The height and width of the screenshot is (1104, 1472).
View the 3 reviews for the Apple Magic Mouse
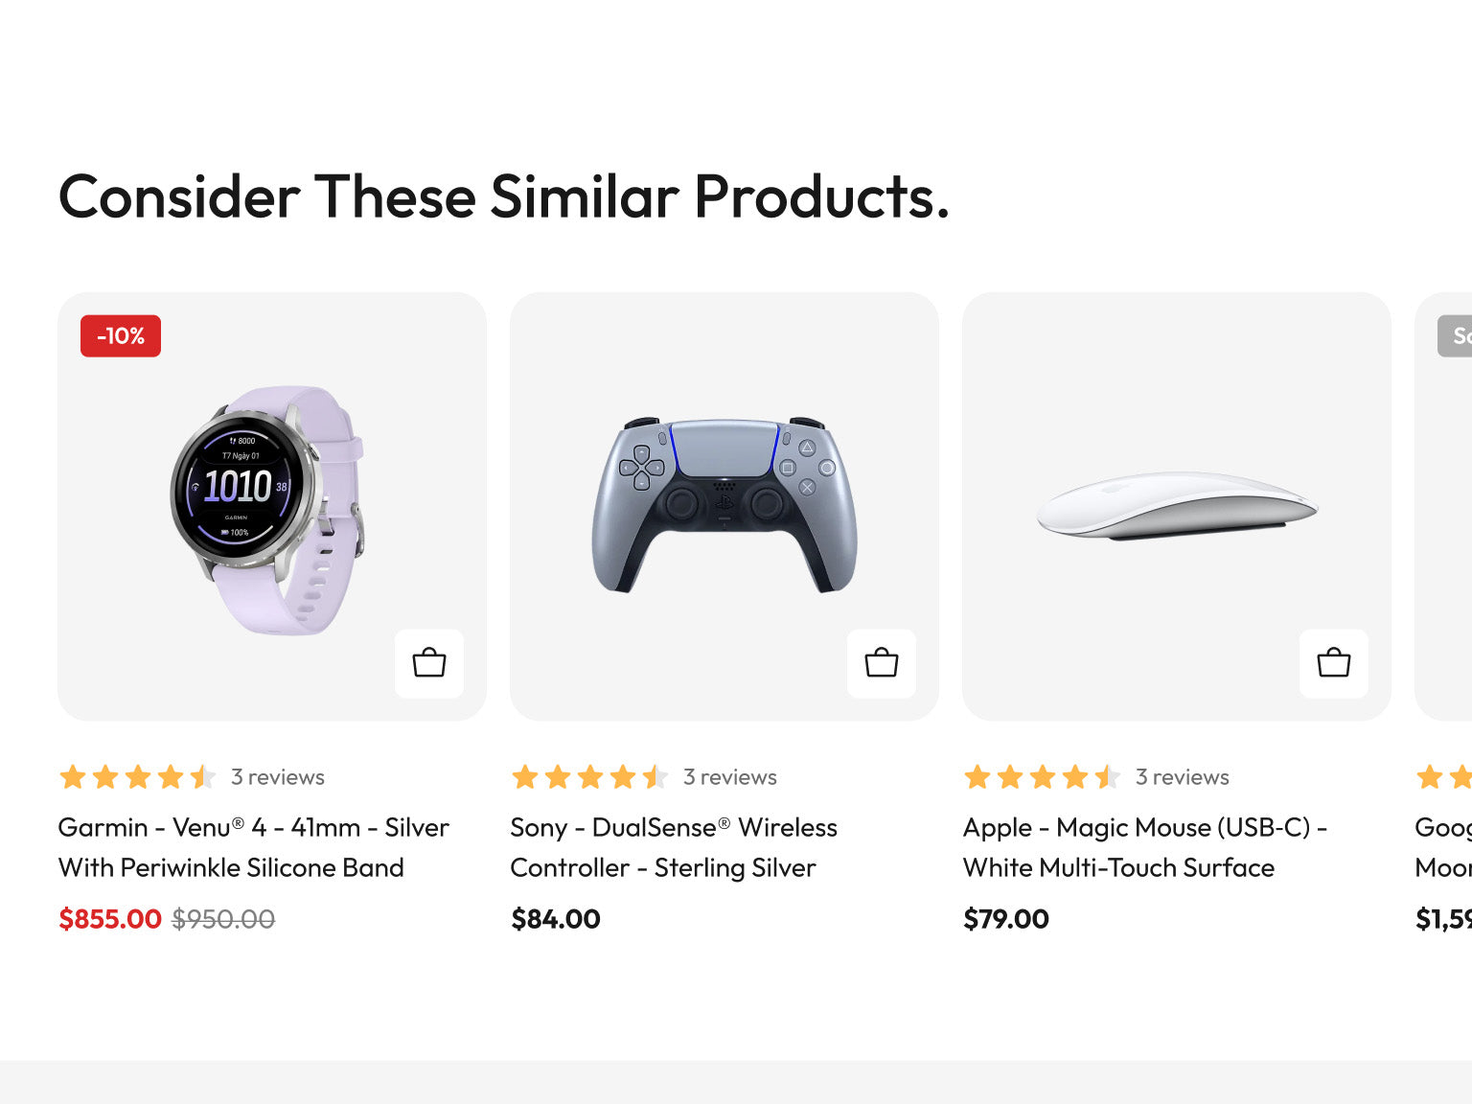(x=1183, y=777)
